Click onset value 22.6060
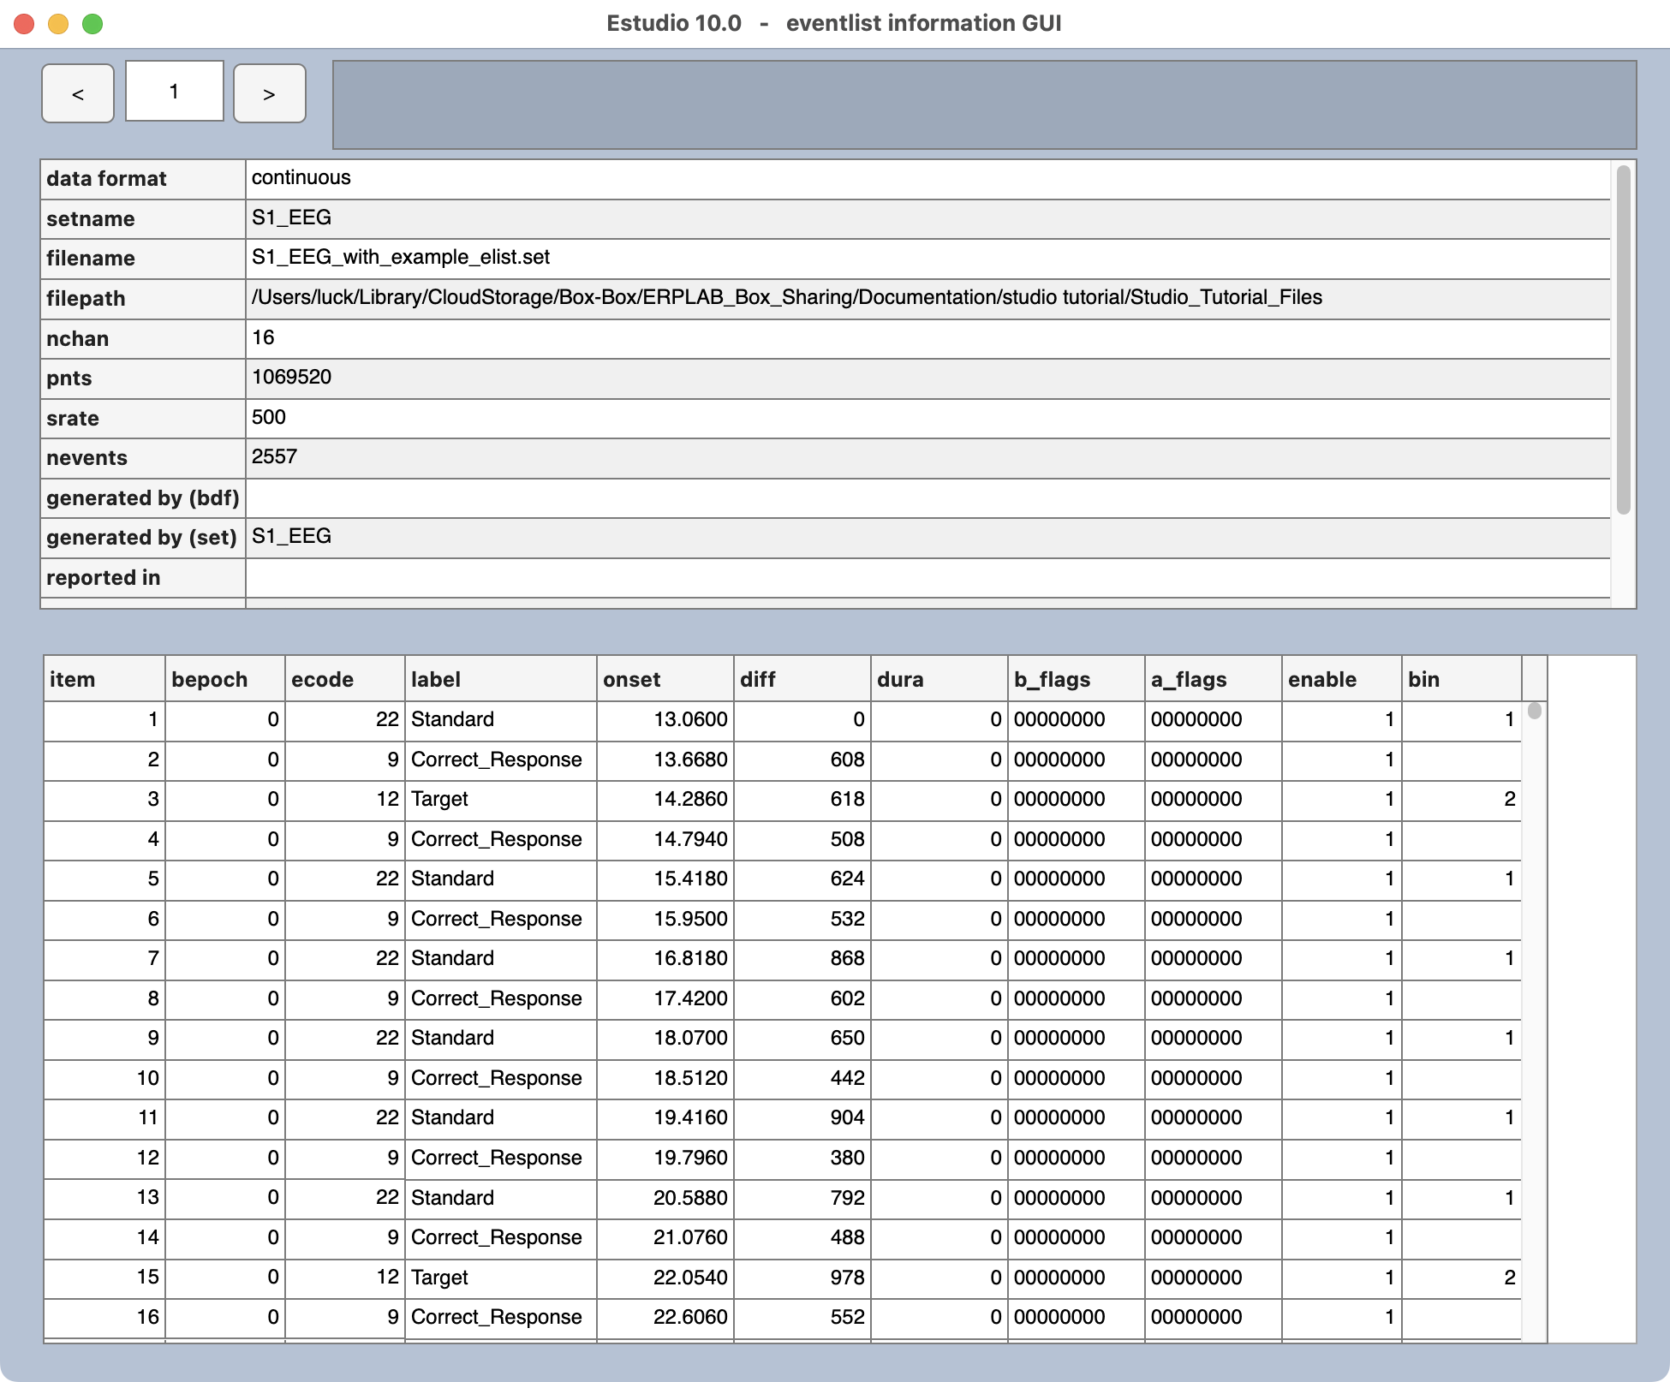This screenshot has width=1670, height=1382. coord(690,1317)
